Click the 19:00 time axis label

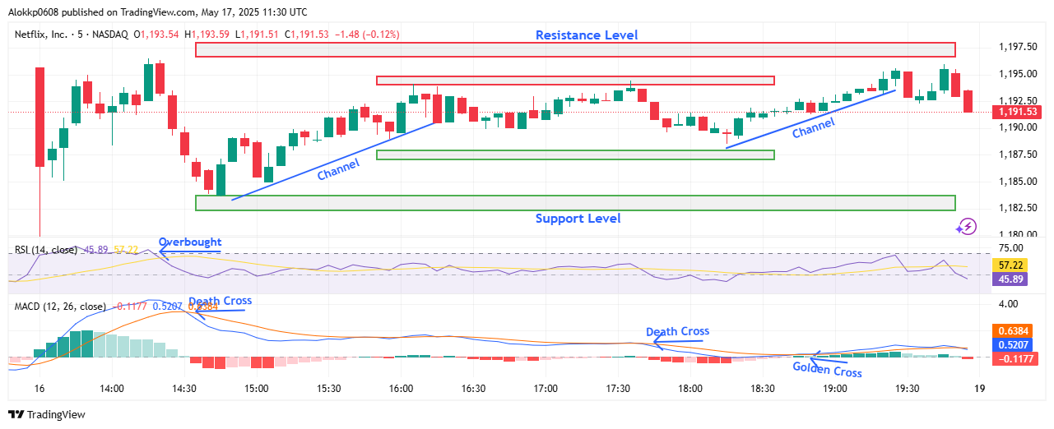835,389
